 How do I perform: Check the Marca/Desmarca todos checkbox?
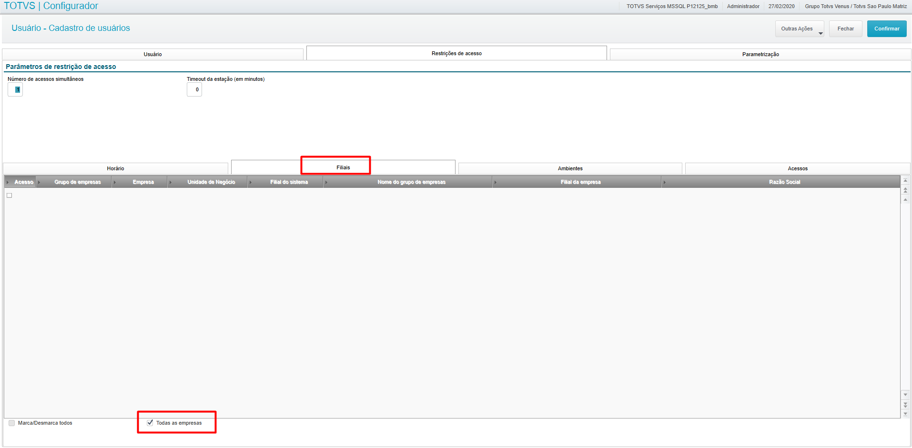click(11, 423)
